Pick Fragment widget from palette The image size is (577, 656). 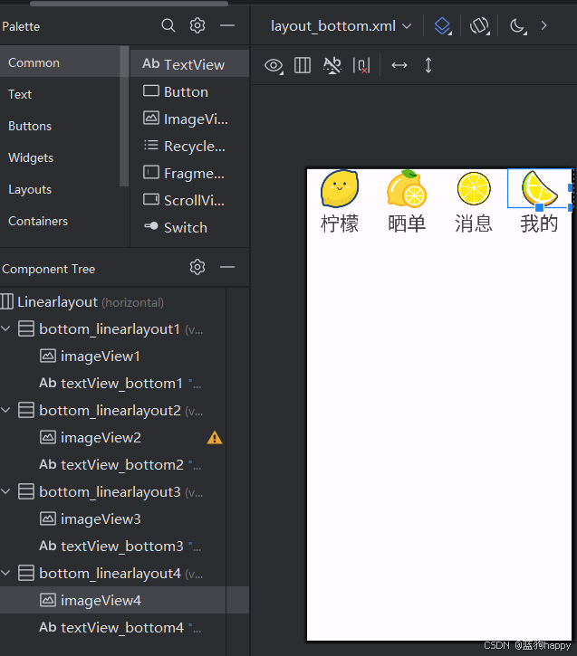coord(189,173)
